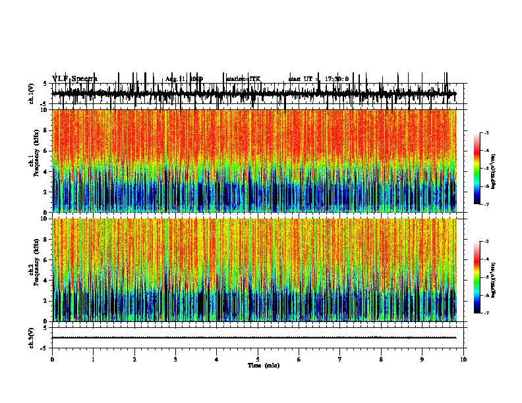Screen dimensions: 522x403
Task: Click the ch.2 spectrogram color scale bar
Action: 477,277
